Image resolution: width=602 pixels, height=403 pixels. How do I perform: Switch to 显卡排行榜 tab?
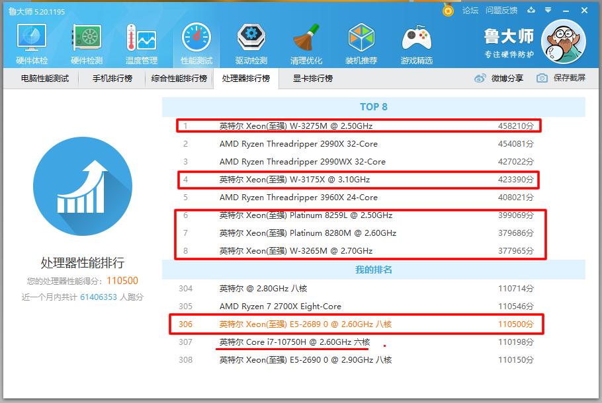click(x=313, y=78)
